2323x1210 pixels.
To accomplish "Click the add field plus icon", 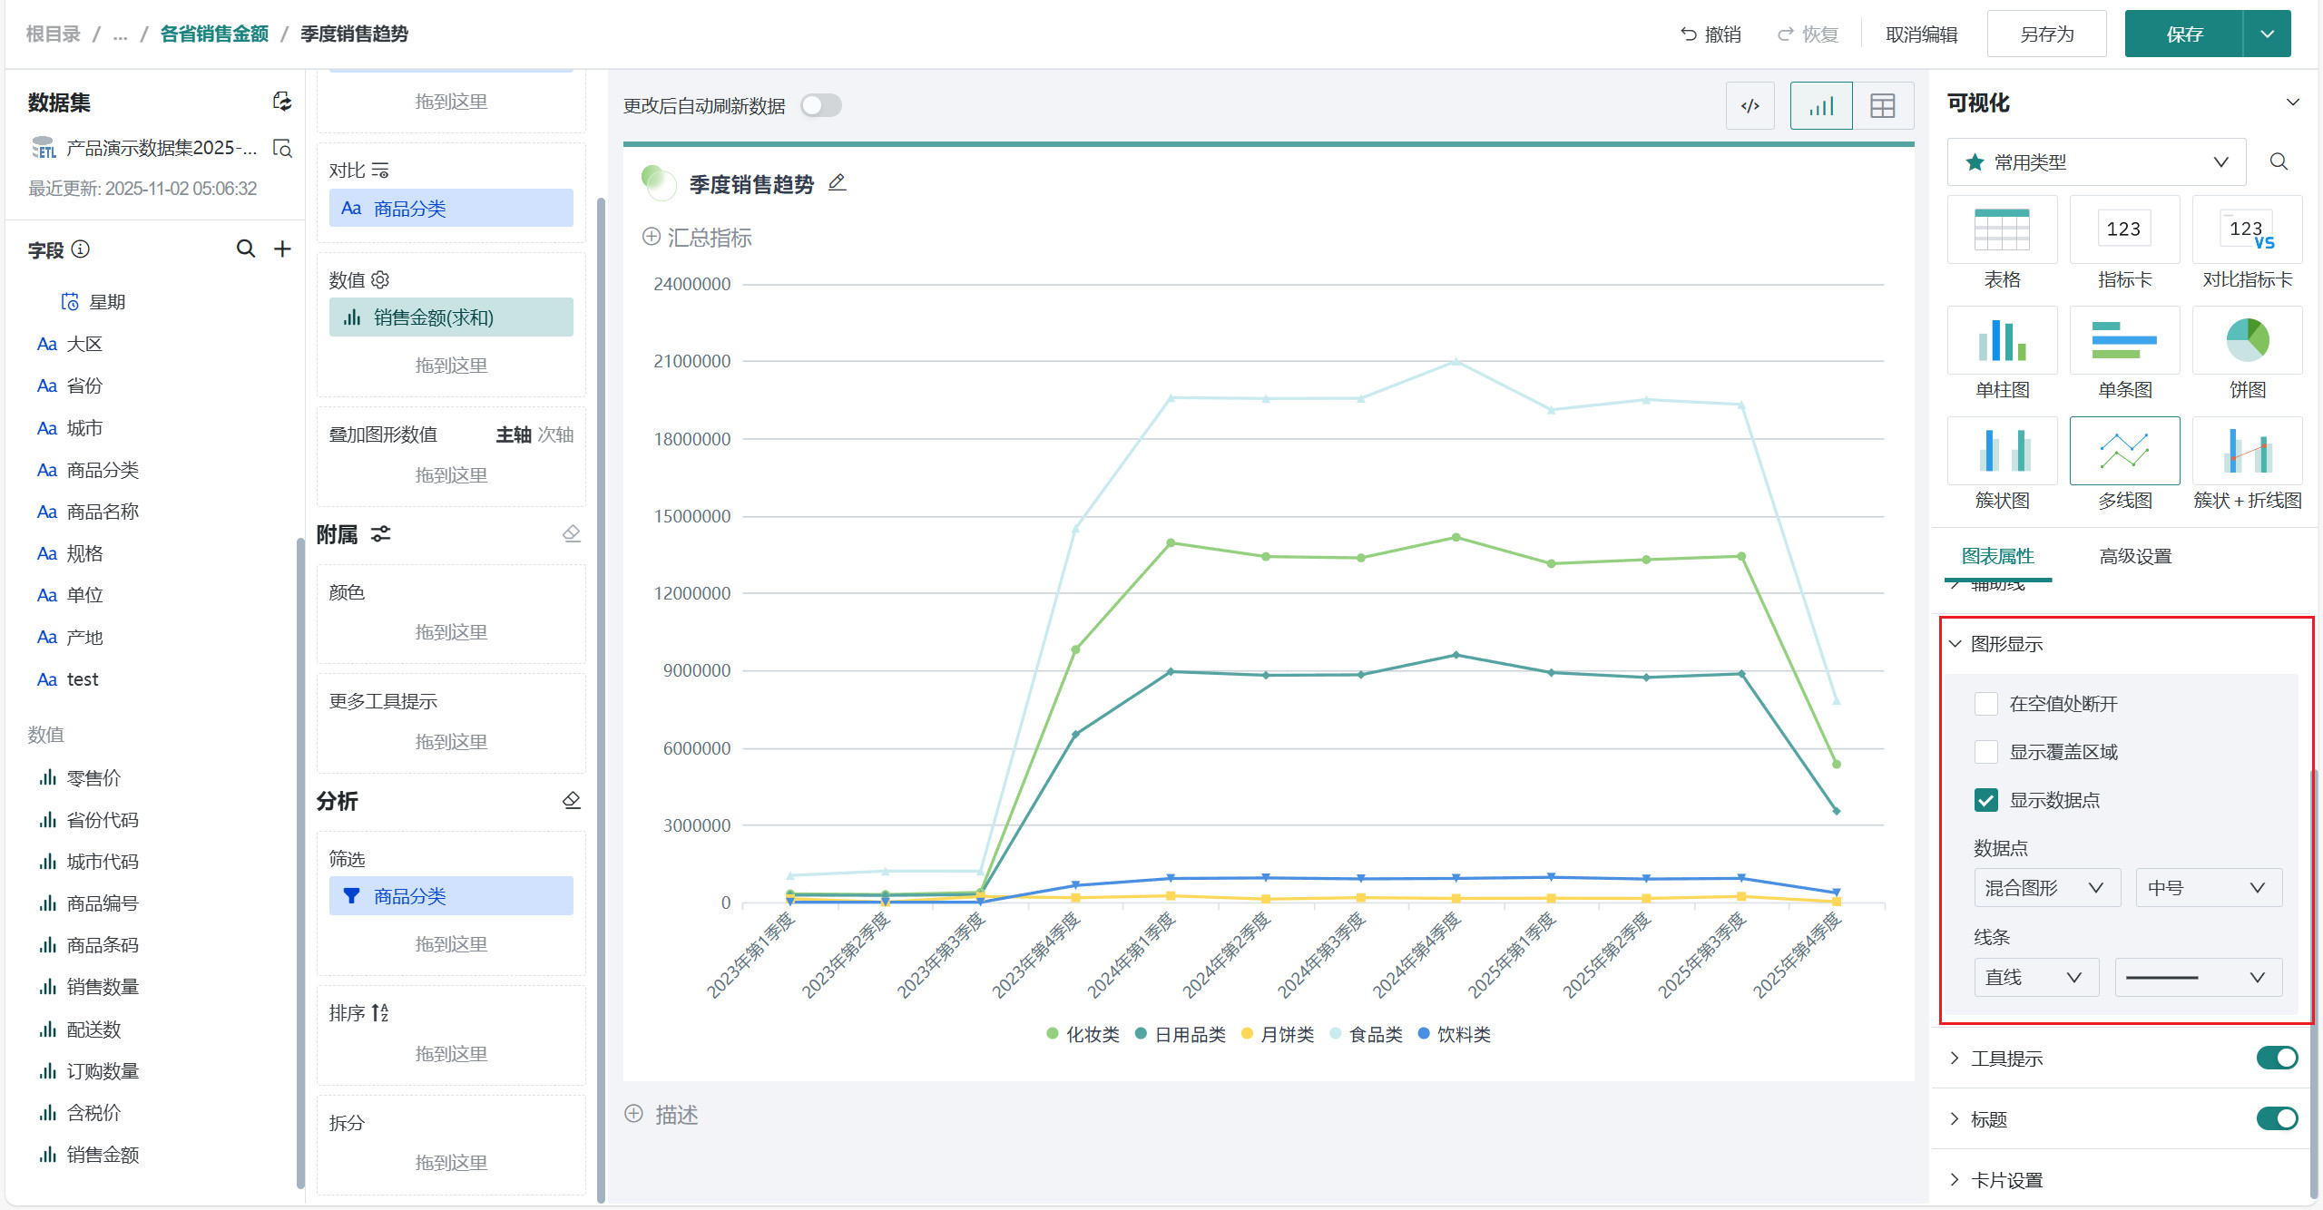I will tap(282, 249).
